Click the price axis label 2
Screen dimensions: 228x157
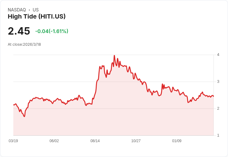click(x=218, y=108)
